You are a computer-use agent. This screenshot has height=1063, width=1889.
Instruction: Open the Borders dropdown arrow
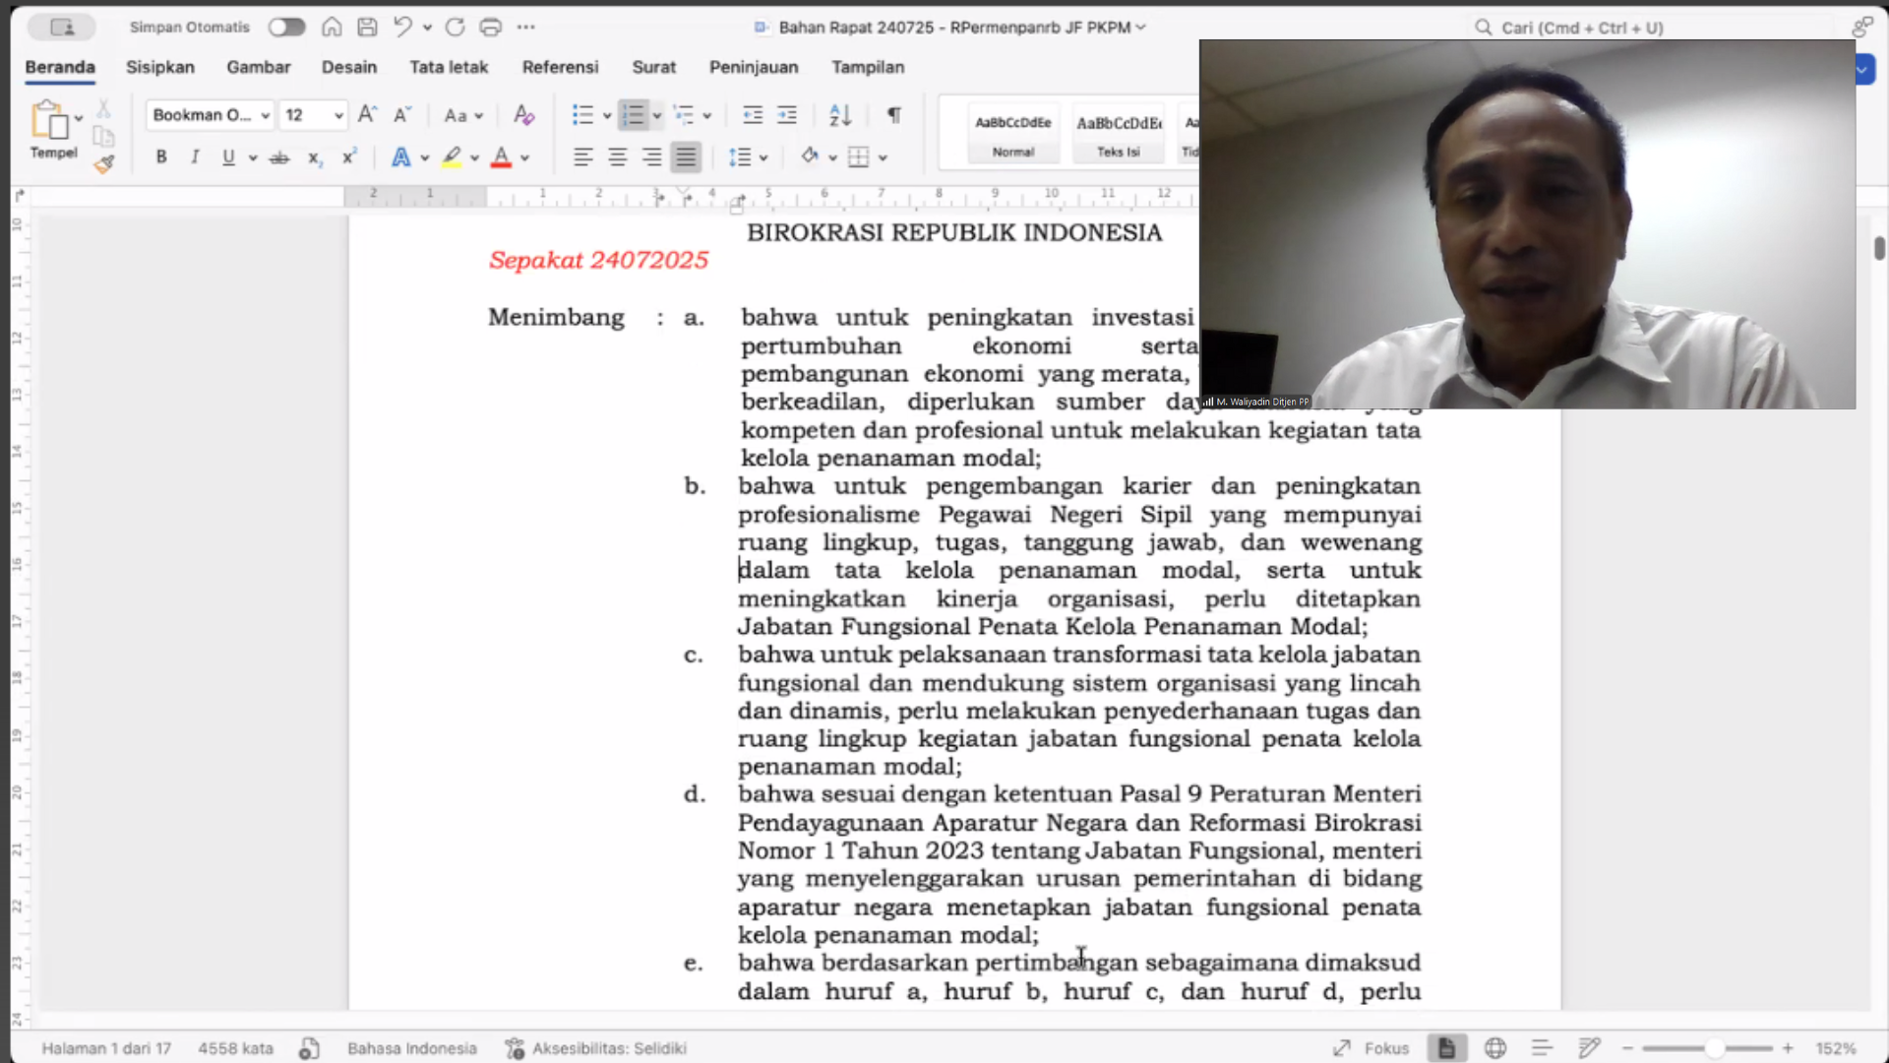(x=883, y=157)
